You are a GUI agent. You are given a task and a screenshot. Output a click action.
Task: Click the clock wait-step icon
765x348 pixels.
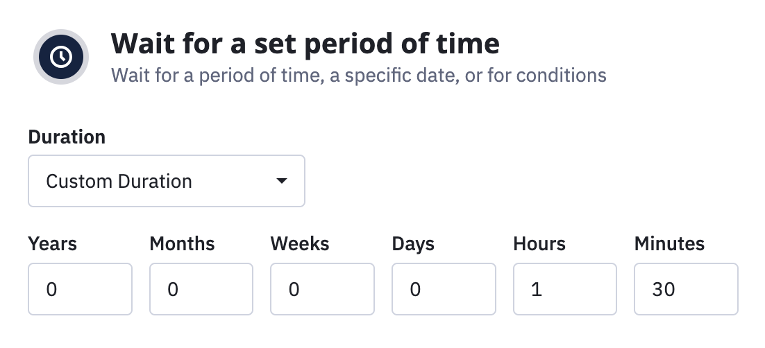point(61,57)
